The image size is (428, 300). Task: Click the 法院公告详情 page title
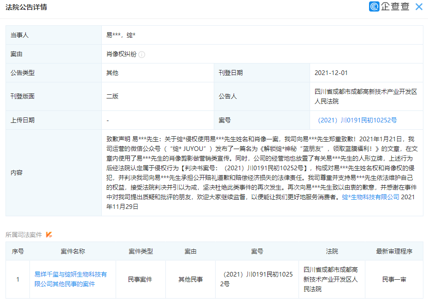(26, 7)
